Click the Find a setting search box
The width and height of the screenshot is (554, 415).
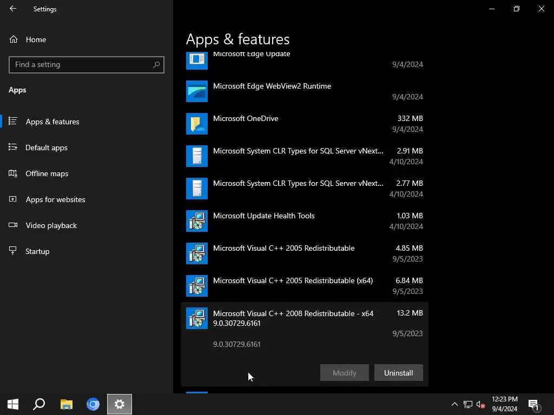coord(86,65)
